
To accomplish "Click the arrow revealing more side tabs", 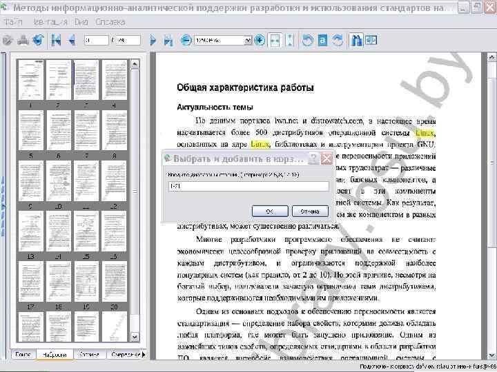I will tap(144, 355).
